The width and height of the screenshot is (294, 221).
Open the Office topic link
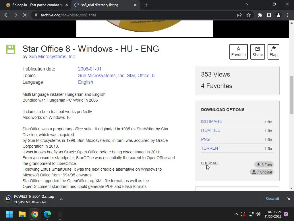144,75
